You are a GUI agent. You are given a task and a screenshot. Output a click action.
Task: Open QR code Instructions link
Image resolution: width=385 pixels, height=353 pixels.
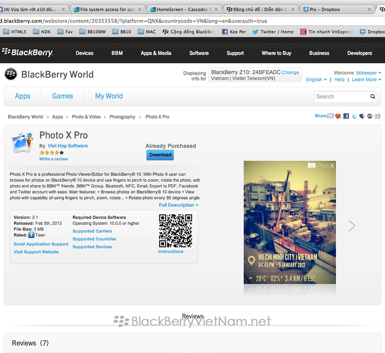(171, 251)
